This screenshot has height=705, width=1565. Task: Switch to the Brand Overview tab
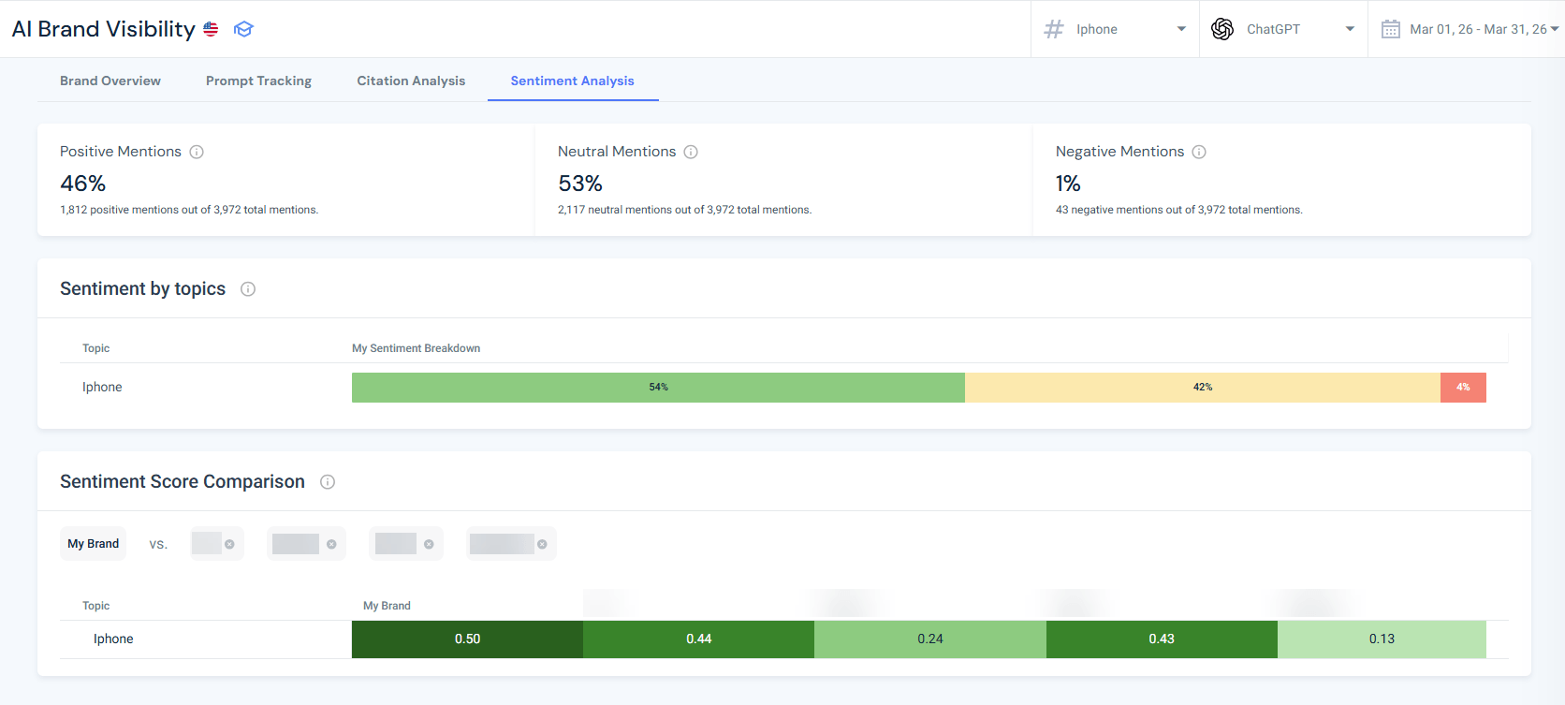(x=110, y=81)
